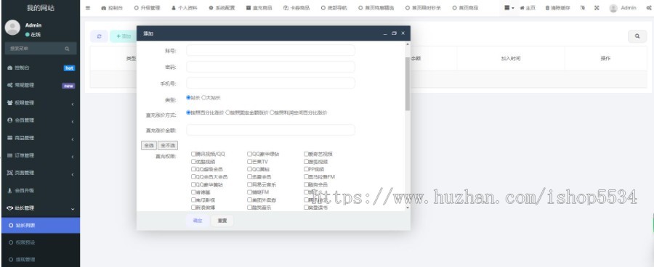
Task: Select the 按照利润空间百分比涨价 radio option
Action: [272, 112]
